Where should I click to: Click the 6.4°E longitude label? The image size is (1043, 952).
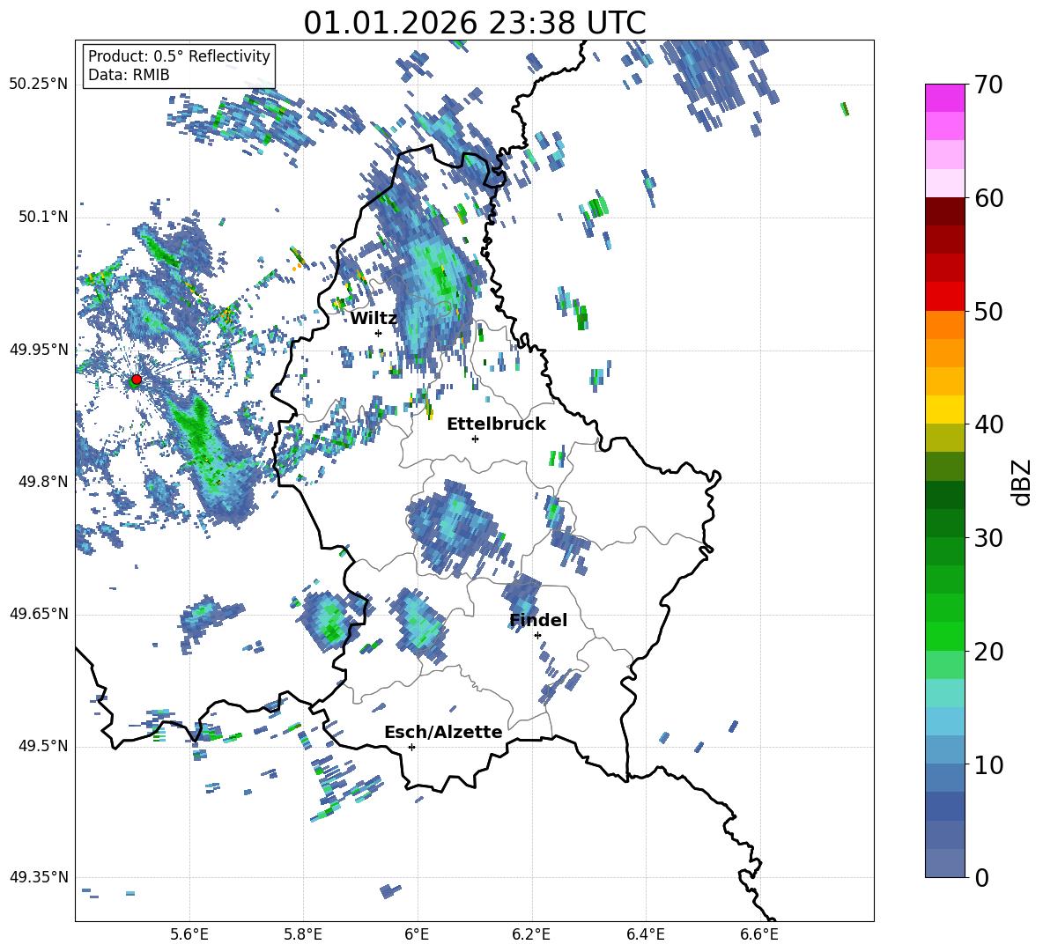click(645, 934)
